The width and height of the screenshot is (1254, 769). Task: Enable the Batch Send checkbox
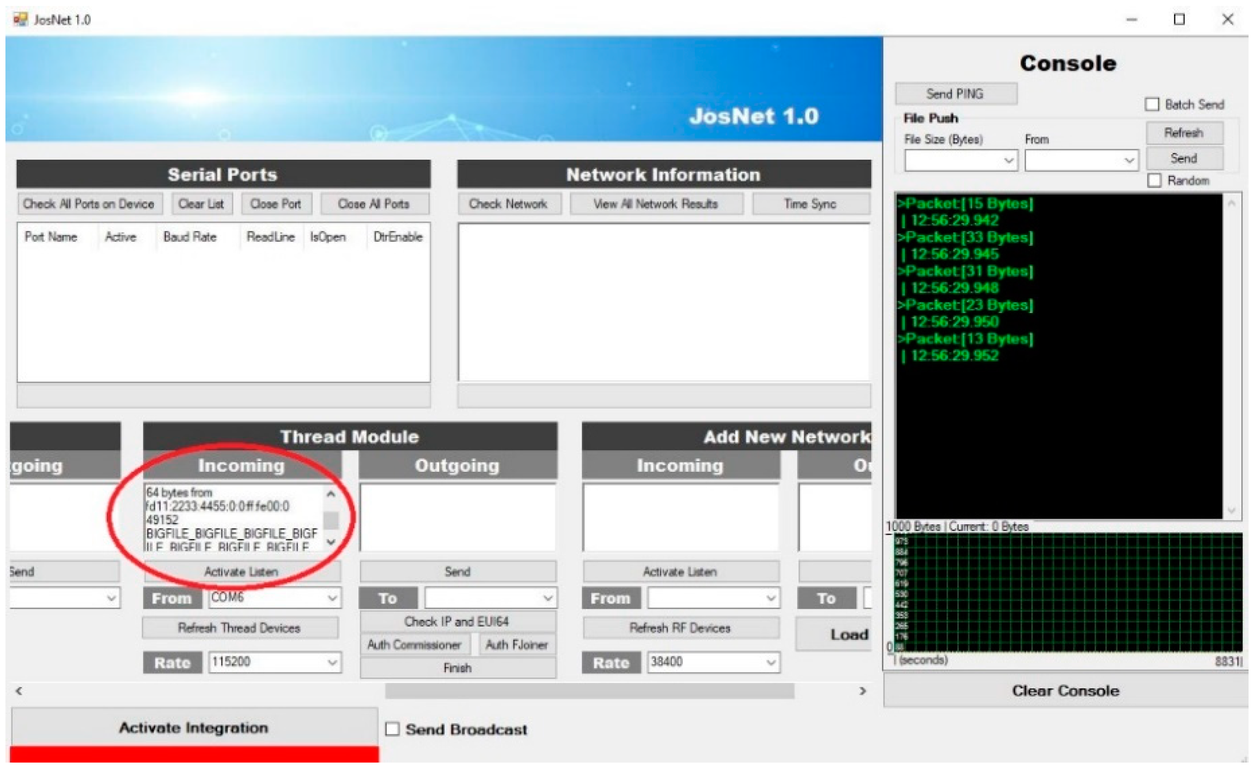(x=1152, y=104)
